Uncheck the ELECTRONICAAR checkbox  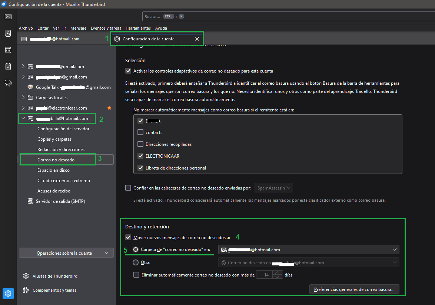(x=140, y=156)
